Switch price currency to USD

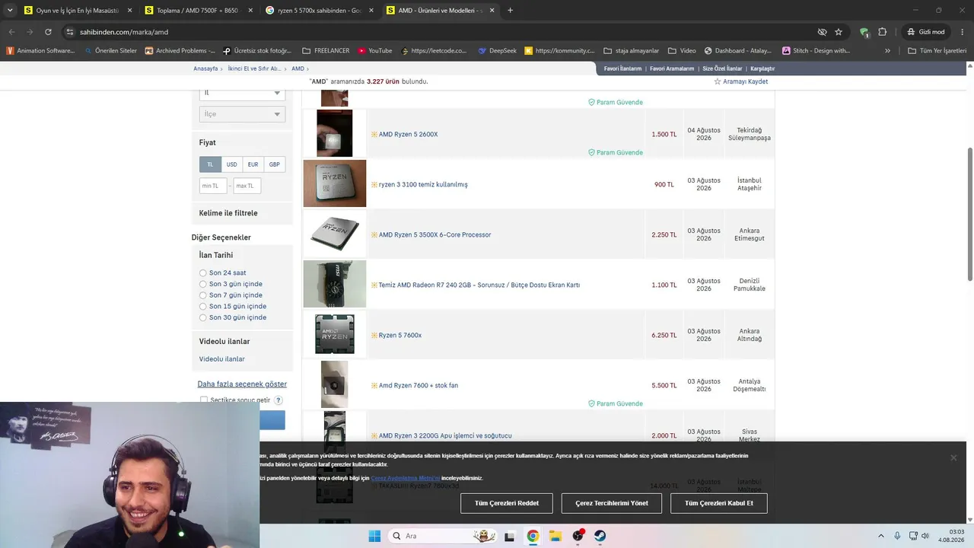(x=231, y=164)
